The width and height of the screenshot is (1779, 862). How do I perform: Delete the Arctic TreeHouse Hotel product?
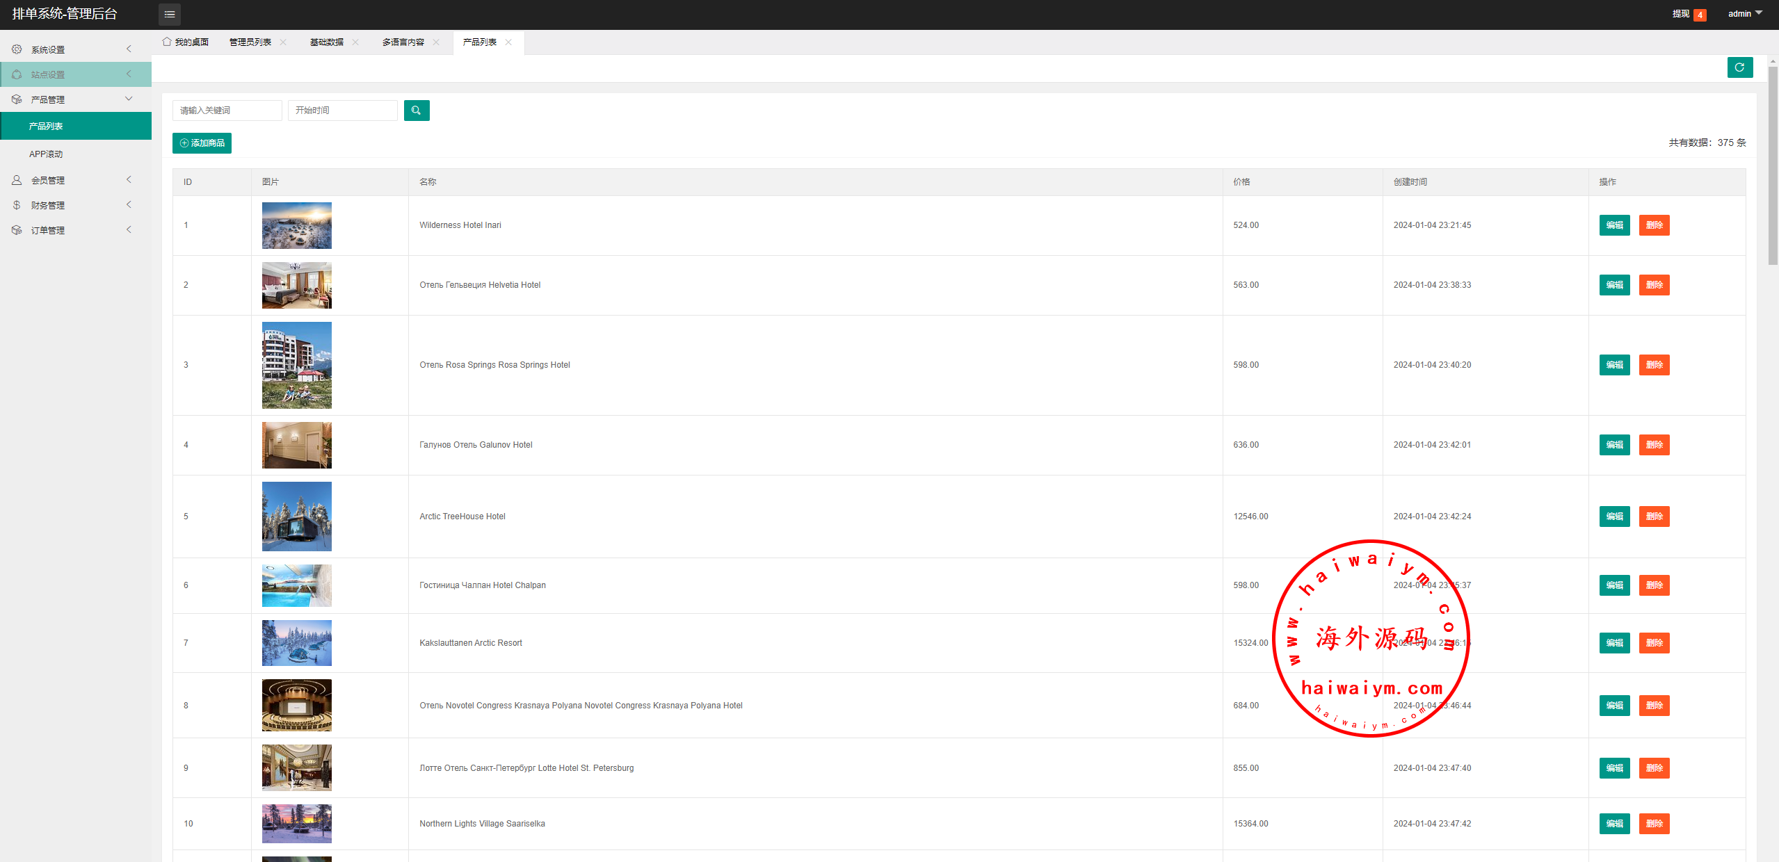[x=1654, y=517]
